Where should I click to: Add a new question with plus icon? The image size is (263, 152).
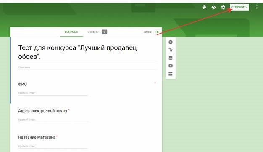(171, 42)
